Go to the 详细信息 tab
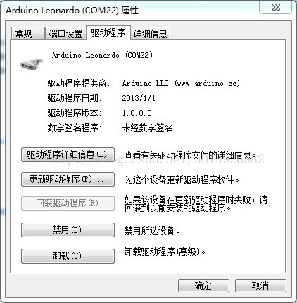The image size is (297, 303). click(150, 34)
